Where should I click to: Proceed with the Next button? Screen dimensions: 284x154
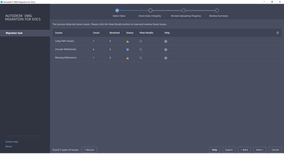coord(260,150)
